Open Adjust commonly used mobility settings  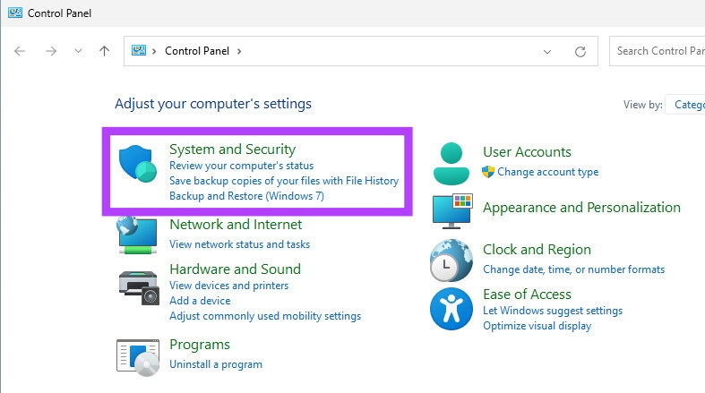coord(265,316)
